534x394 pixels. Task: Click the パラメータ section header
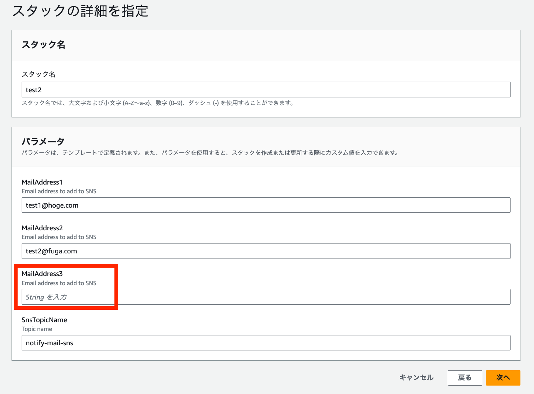tap(43, 141)
